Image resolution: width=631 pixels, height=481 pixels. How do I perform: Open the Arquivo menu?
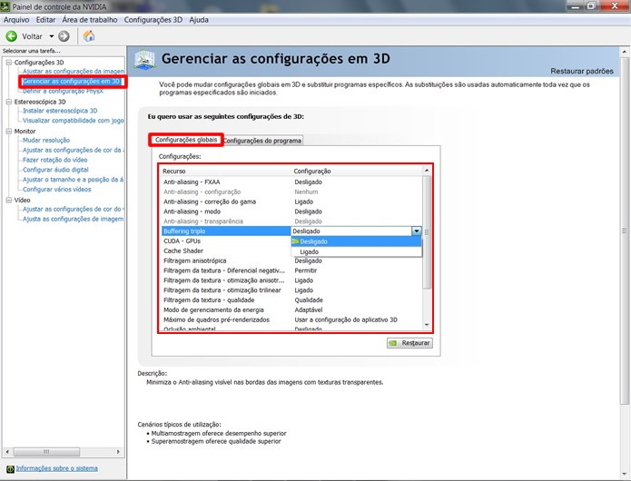[x=16, y=20]
